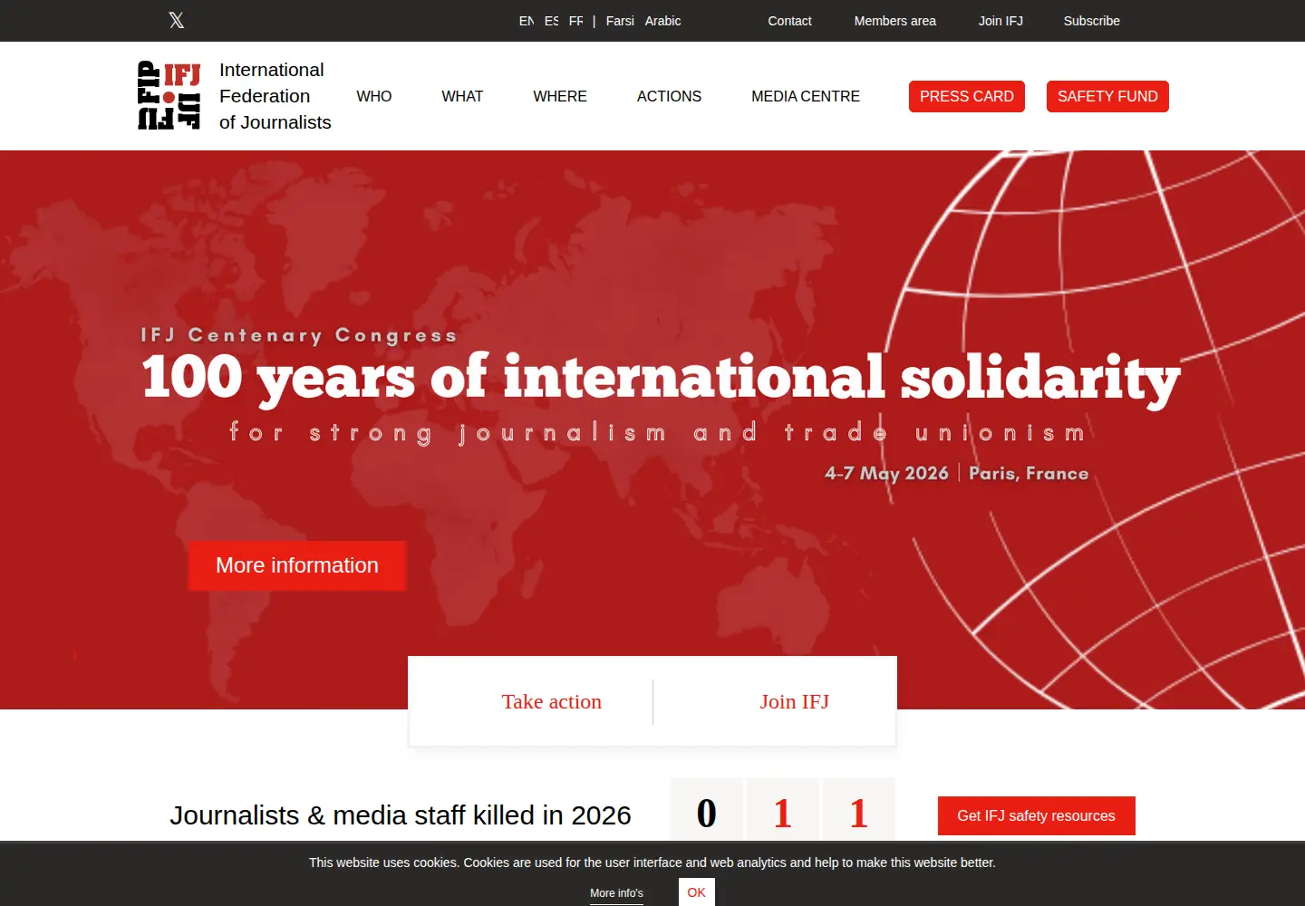This screenshot has width=1305, height=906.
Task: Switch language to Arabic
Action: pyautogui.click(x=662, y=21)
